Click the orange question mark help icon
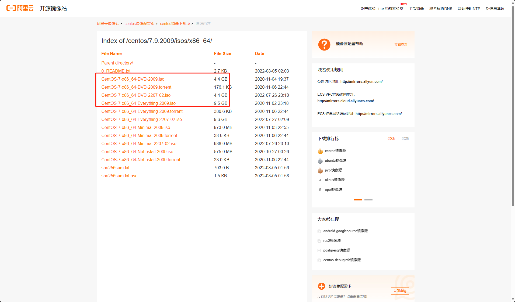515x302 pixels. pos(324,44)
